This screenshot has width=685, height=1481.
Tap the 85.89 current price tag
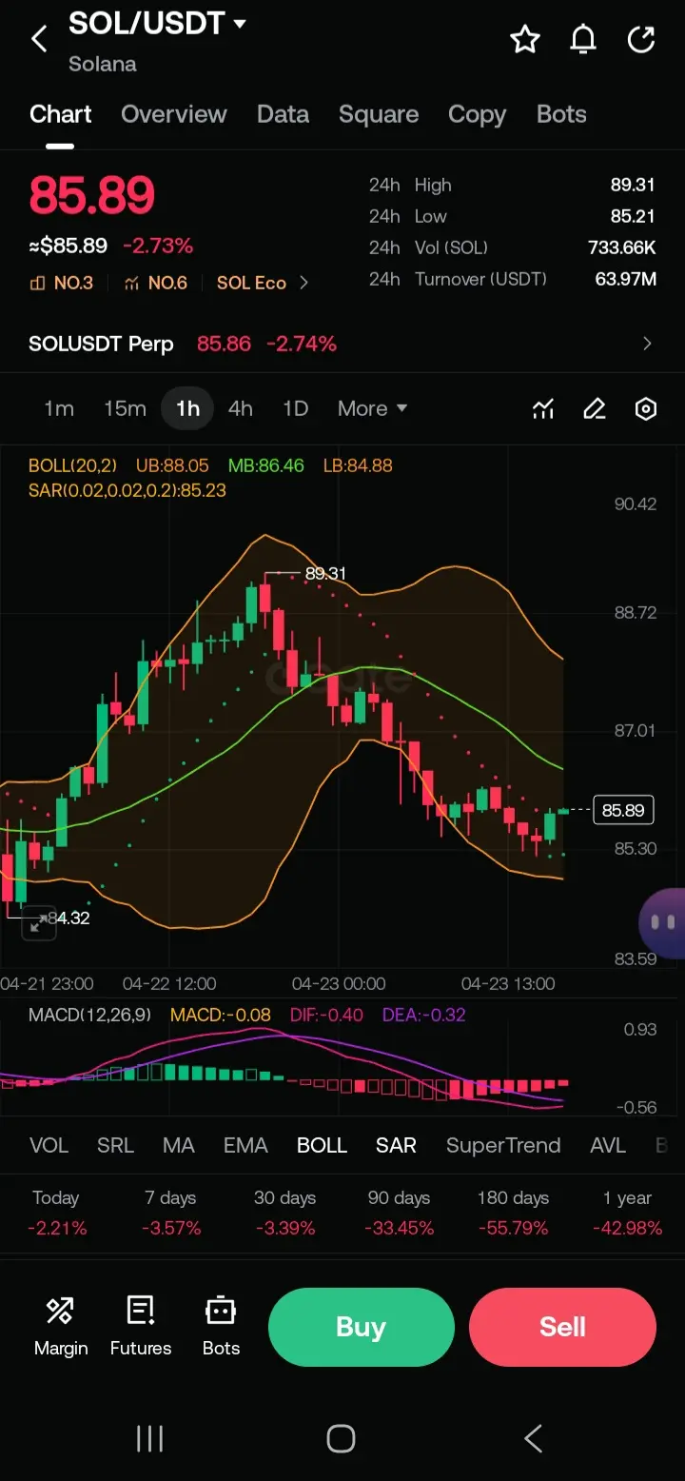pyautogui.click(x=623, y=810)
